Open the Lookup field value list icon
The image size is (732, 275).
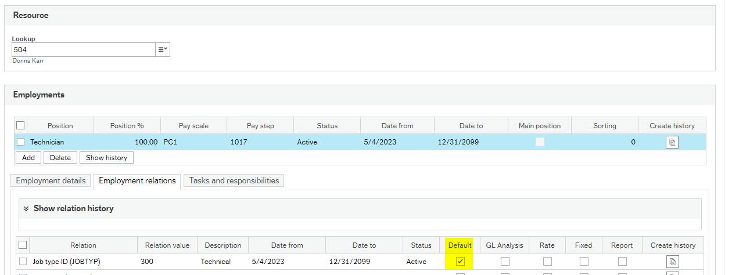tap(163, 50)
